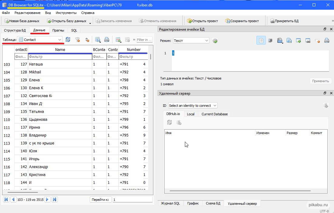Open the Select an identity to connect dropdown
Image resolution: width=334 pixels, height=213 pixels.
[192, 106]
